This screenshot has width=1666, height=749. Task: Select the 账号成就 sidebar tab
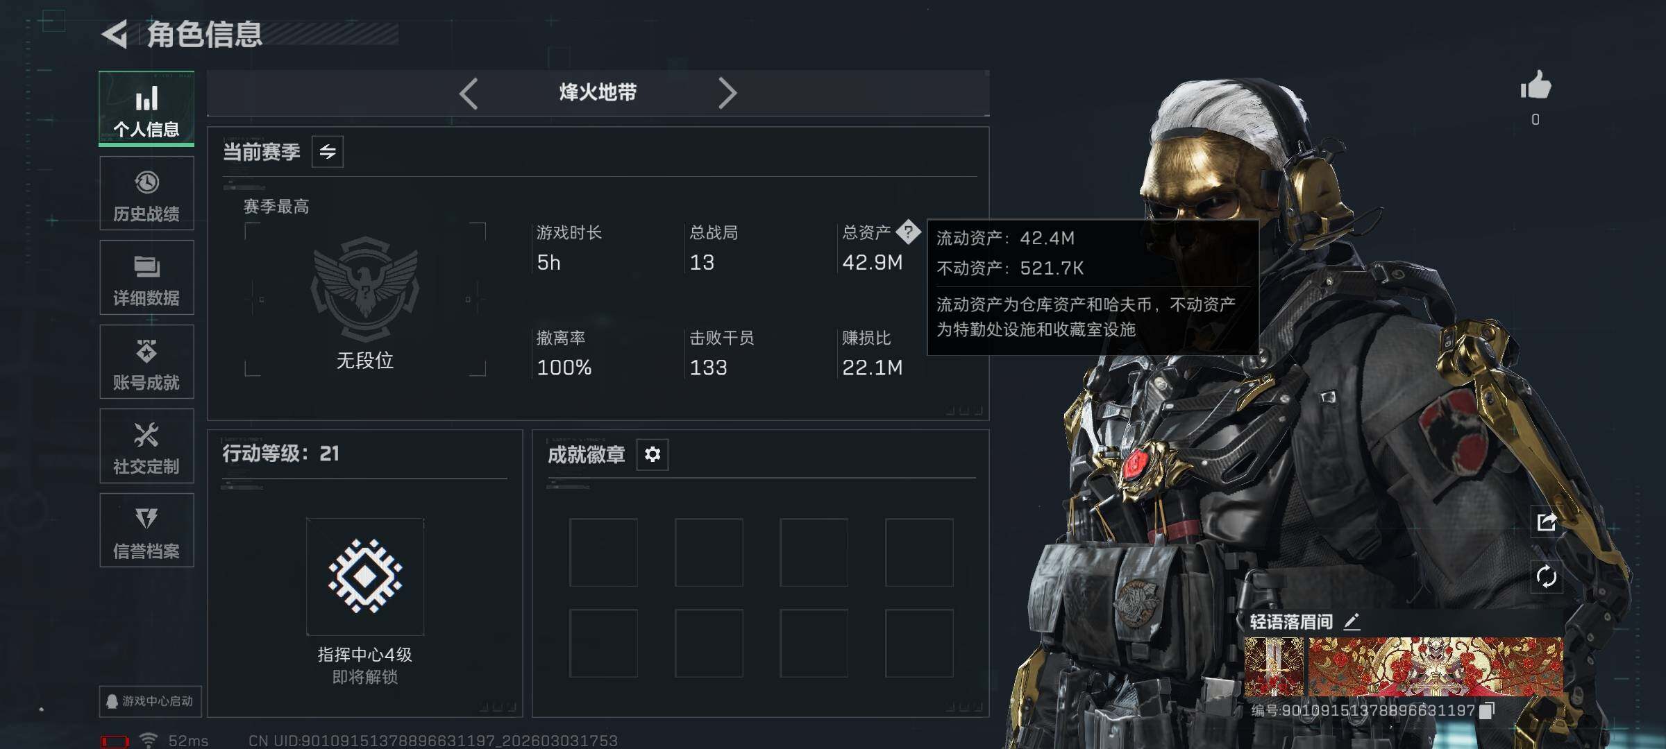[x=146, y=362]
